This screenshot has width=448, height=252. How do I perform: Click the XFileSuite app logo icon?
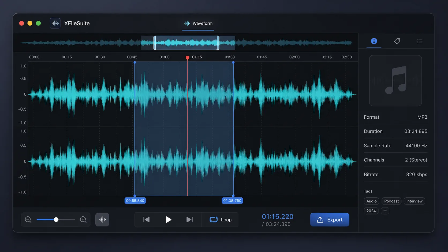(x=55, y=23)
